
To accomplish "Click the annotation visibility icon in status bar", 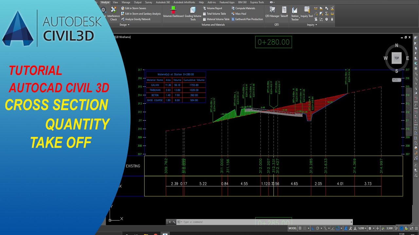I will coord(346,228).
